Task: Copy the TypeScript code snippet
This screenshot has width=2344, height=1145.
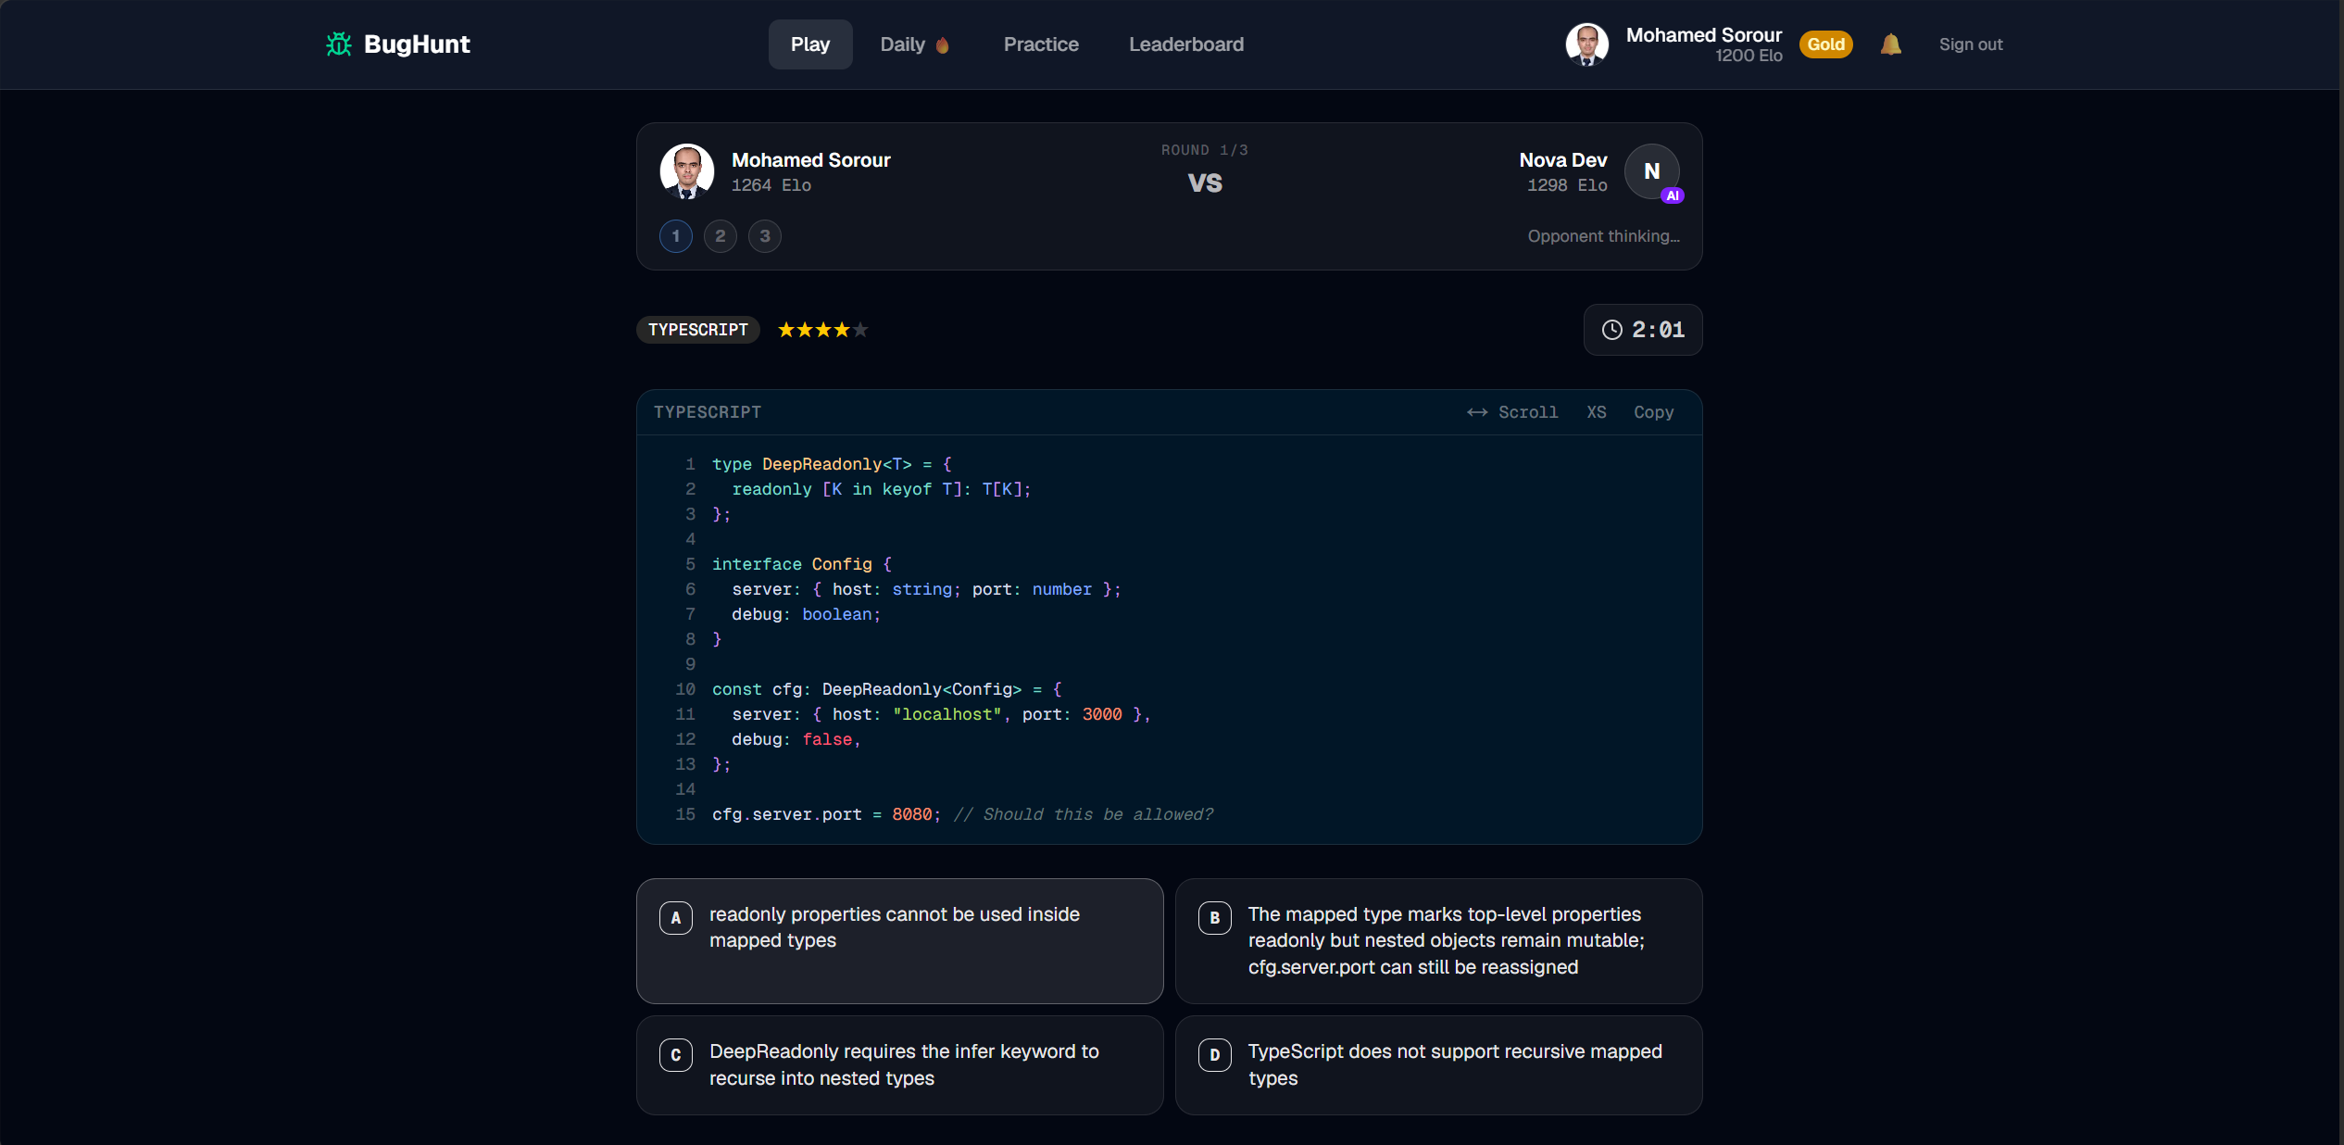Action: coord(1653,412)
